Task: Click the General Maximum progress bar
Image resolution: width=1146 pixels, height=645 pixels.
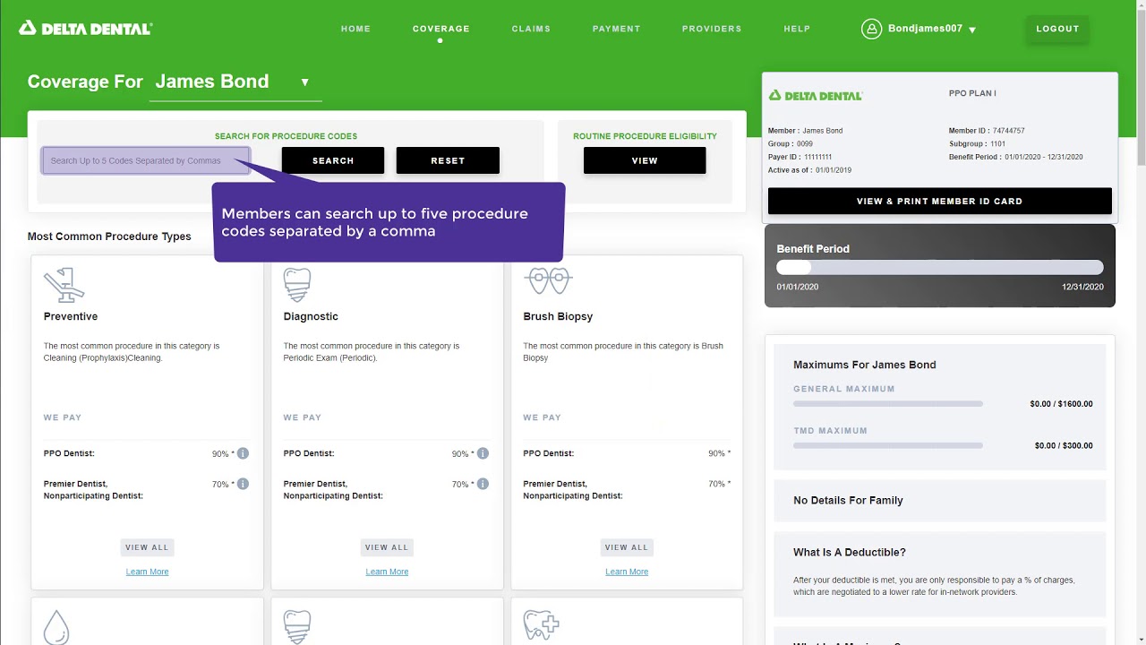Action: coord(888,404)
